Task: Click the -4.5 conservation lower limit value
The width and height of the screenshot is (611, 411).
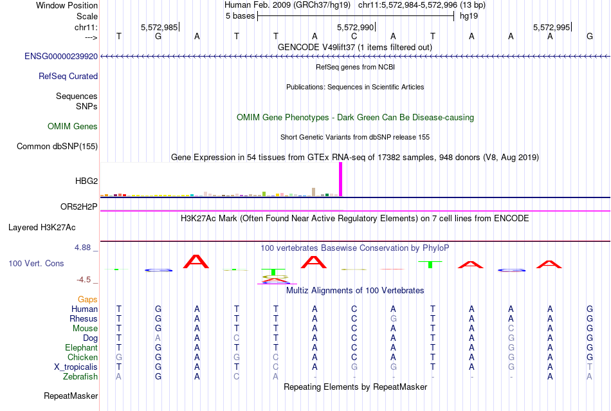Action: pos(84,280)
